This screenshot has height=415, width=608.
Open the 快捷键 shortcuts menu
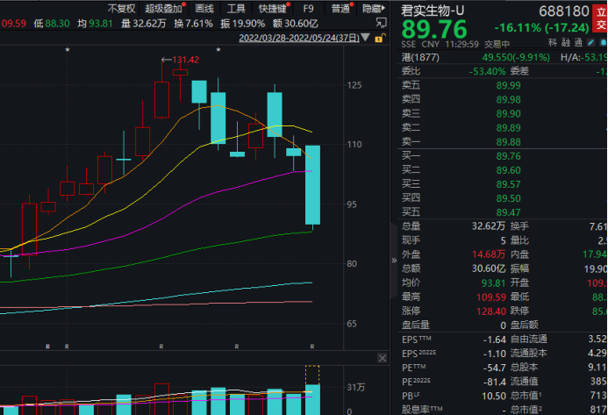(274, 8)
